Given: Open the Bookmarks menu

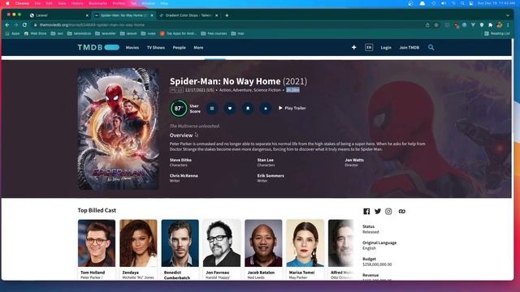Looking at the screenshot, I should (97, 3).
